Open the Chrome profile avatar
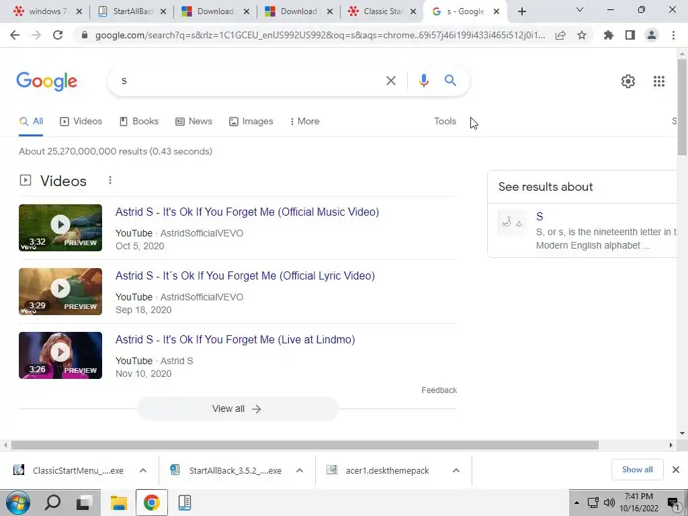This screenshot has width=688, height=516. [x=652, y=35]
